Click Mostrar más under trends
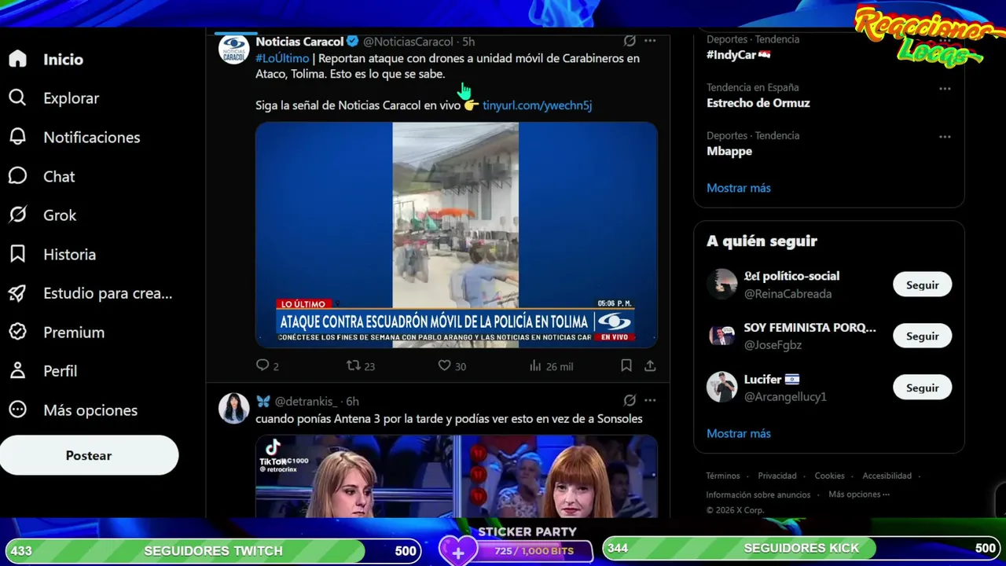The width and height of the screenshot is (1006, 566). click(x=739, y=188)
